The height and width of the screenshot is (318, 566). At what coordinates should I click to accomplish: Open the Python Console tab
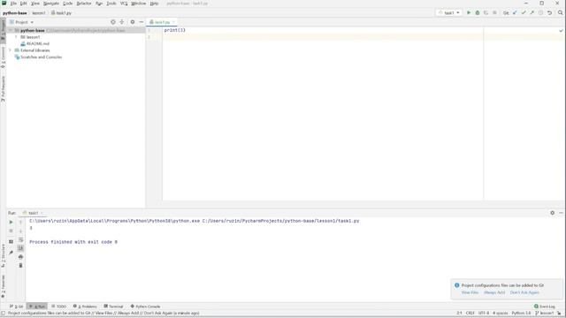coord(145,307)
